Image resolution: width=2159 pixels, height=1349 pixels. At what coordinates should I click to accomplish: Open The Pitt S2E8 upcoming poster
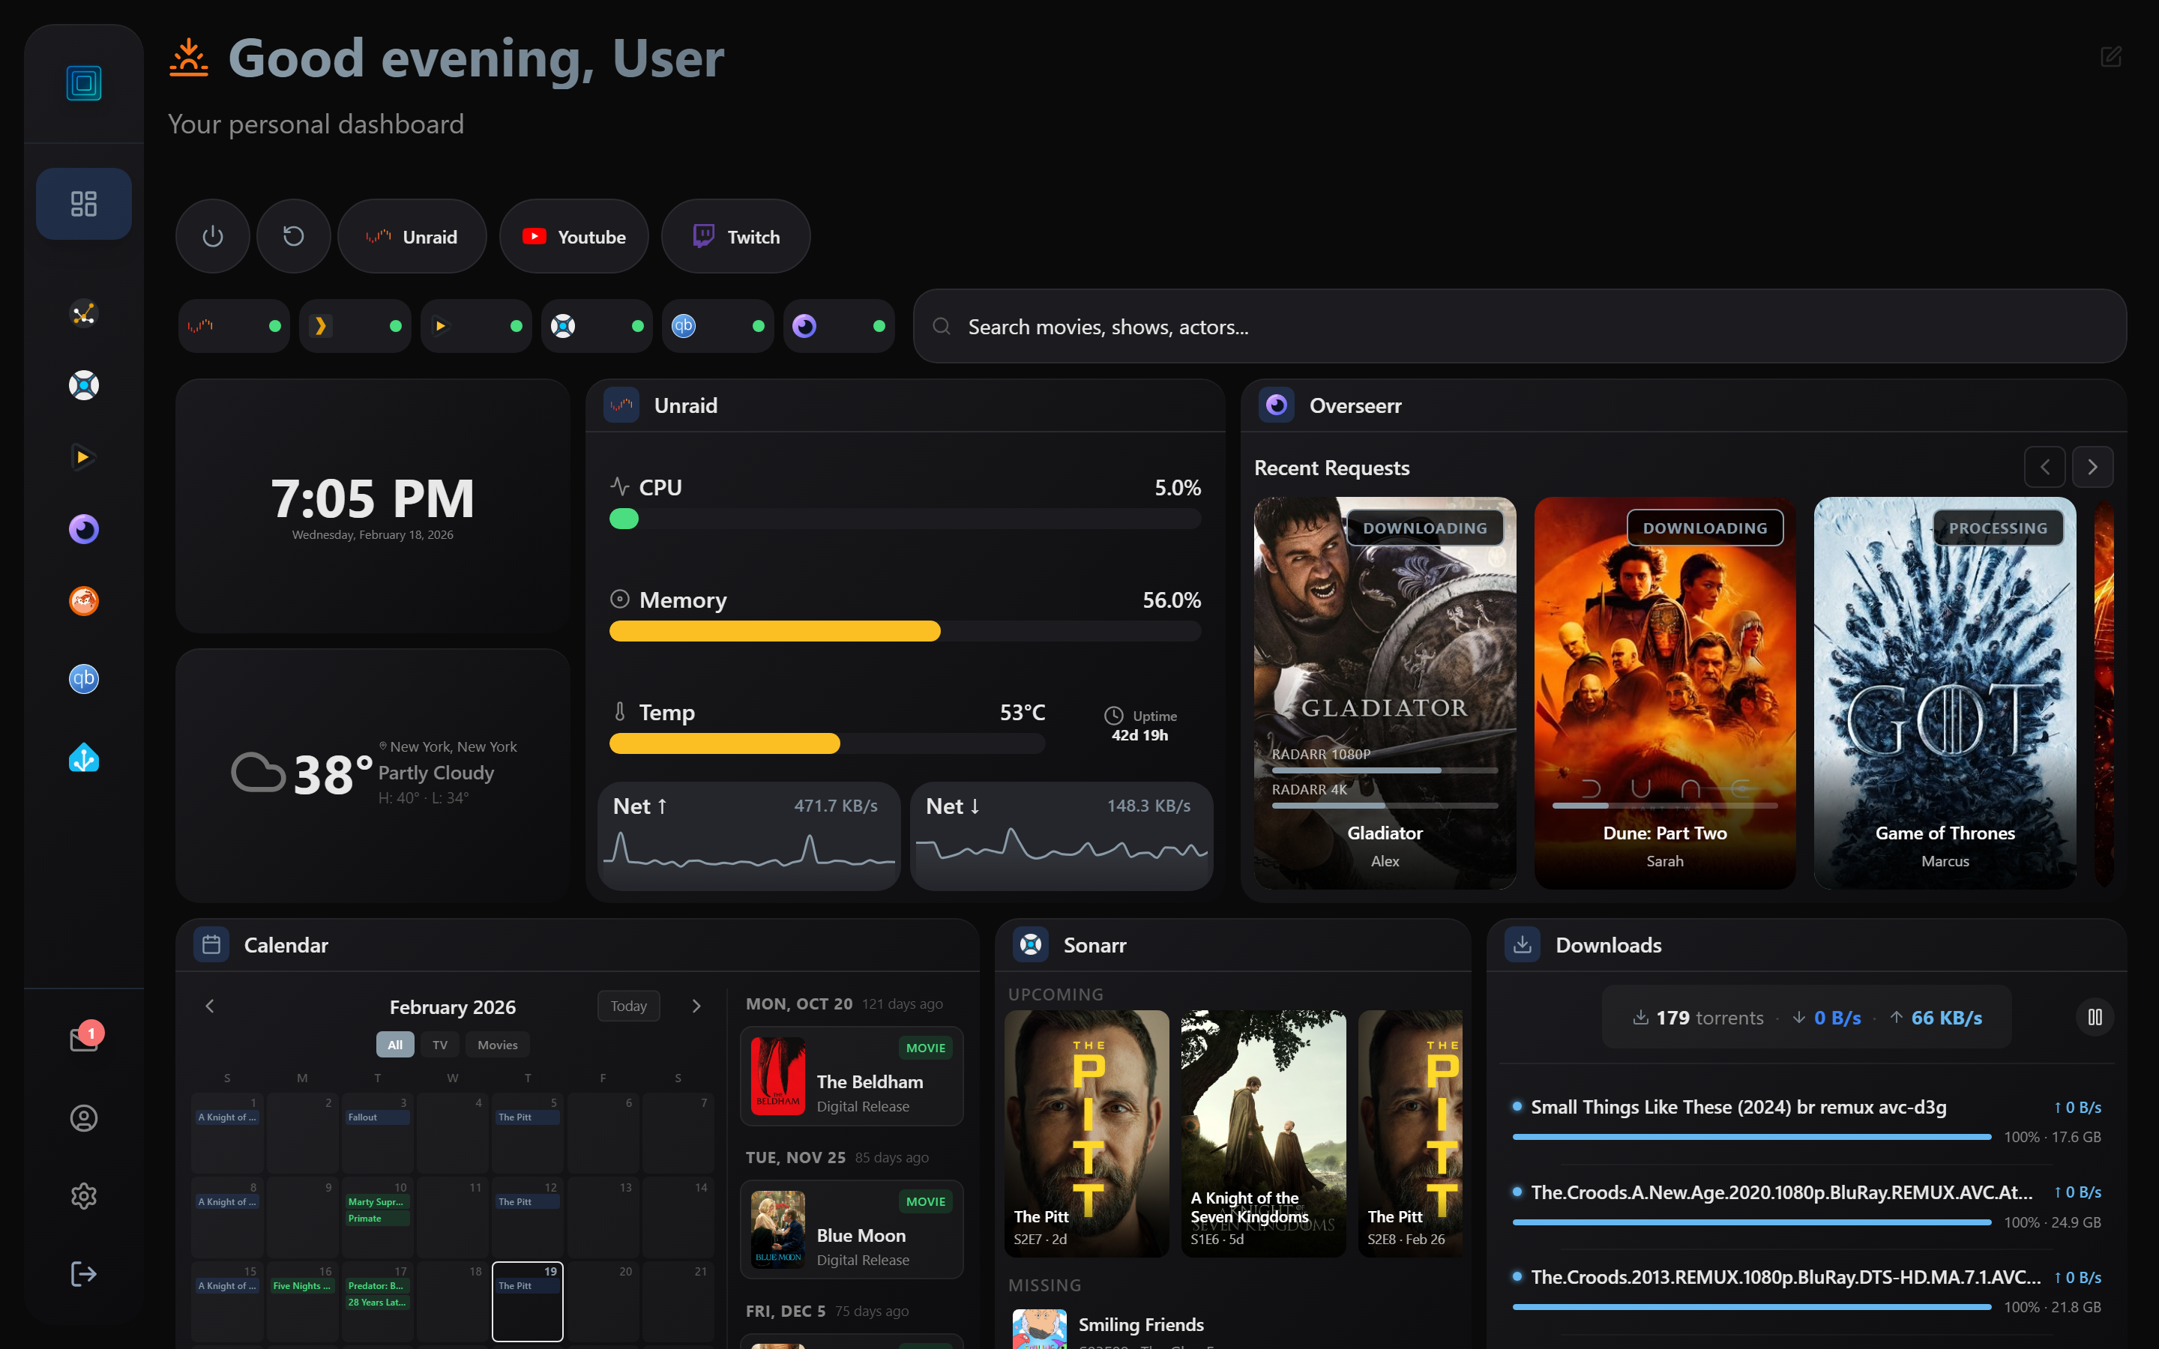1409,1133
